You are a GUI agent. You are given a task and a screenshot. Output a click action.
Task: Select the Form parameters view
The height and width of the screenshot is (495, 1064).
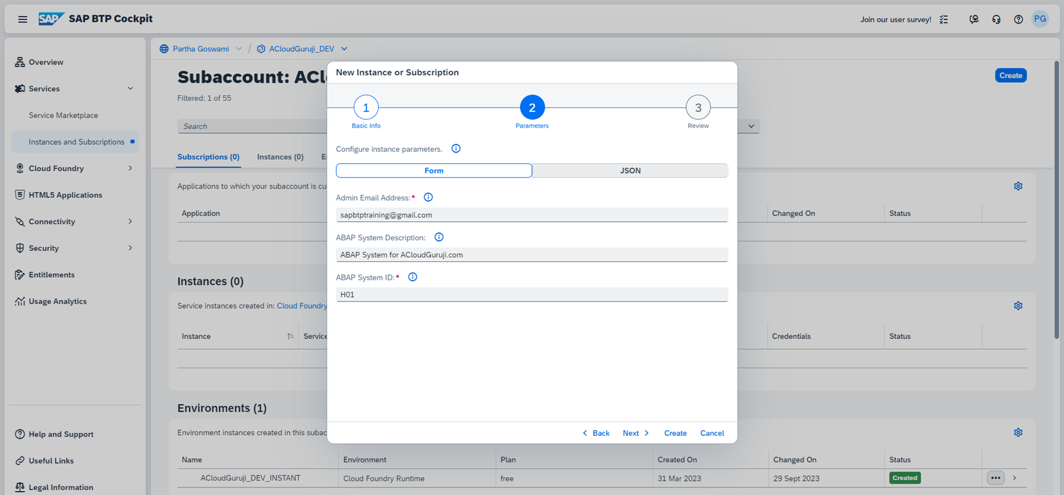(434, 171)
